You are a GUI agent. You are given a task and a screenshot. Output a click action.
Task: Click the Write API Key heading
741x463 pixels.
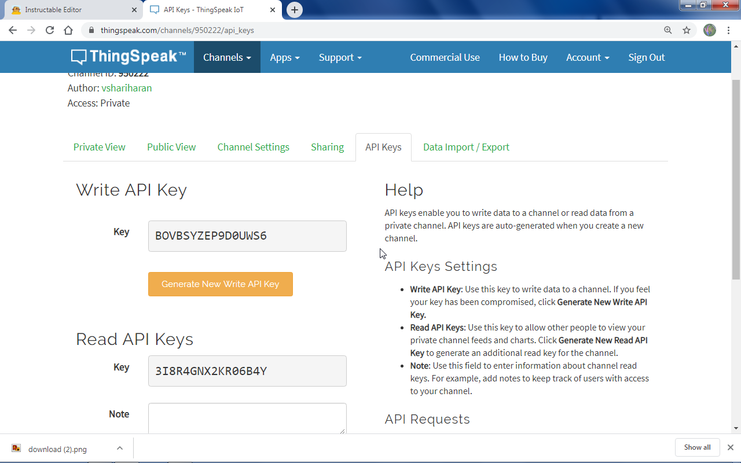coord(131,190)
